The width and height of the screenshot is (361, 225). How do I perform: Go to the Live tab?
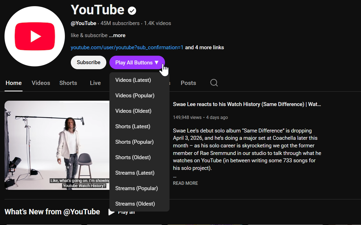(95, 83)
